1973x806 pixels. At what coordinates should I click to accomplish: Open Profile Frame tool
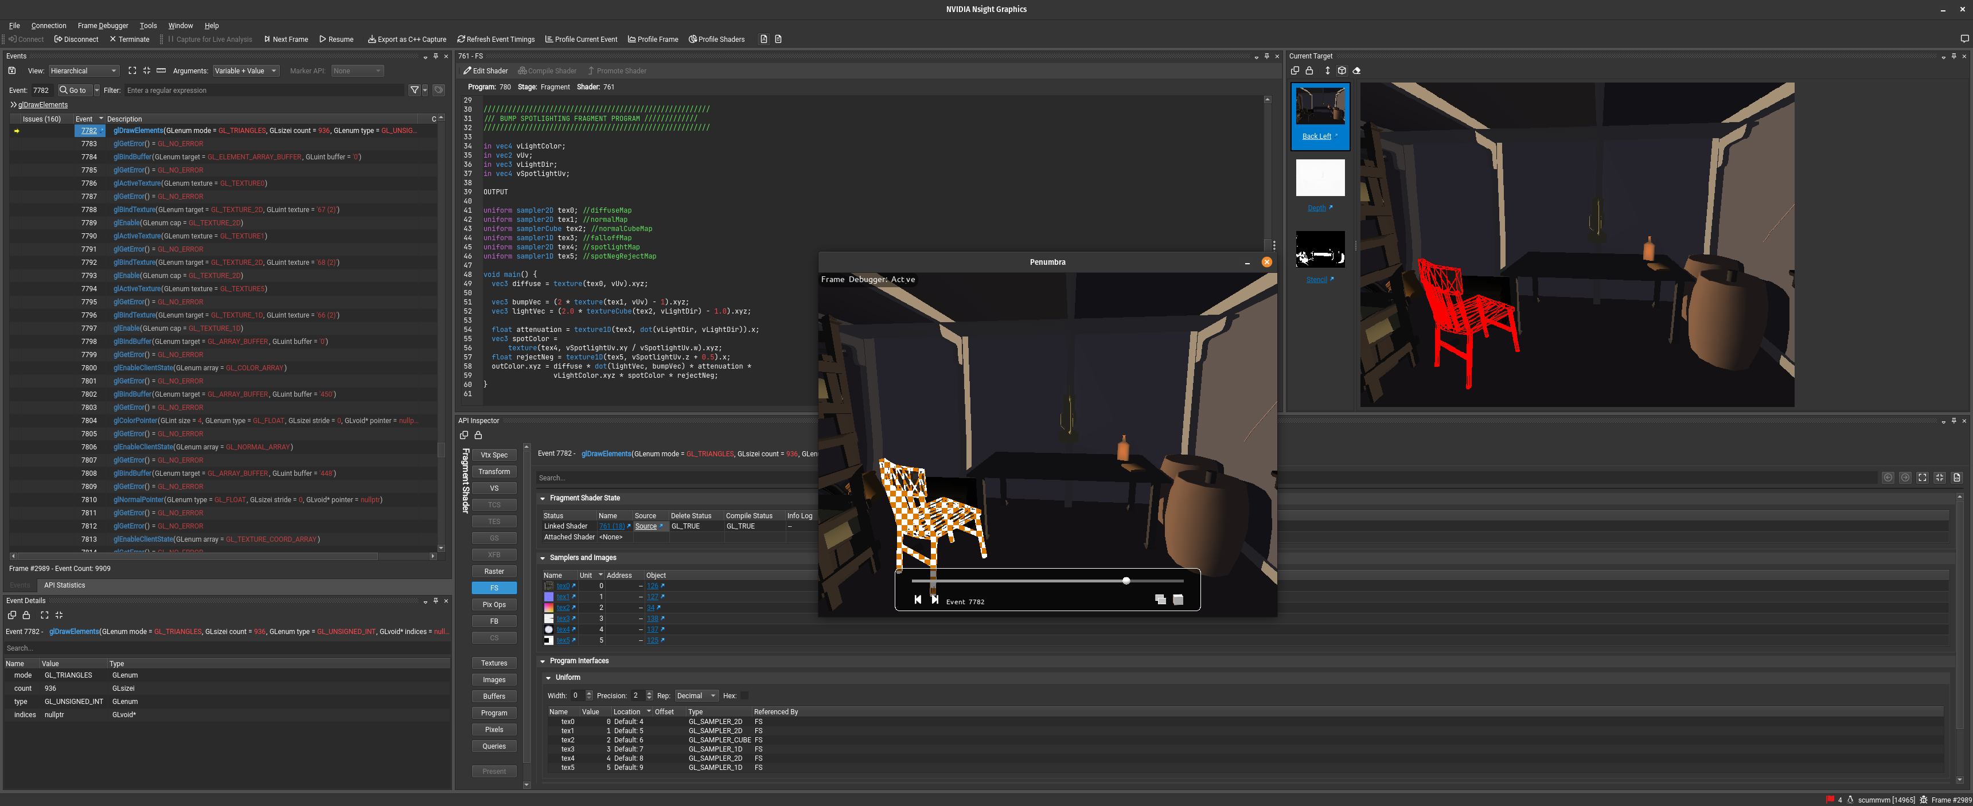coord(653,39)
